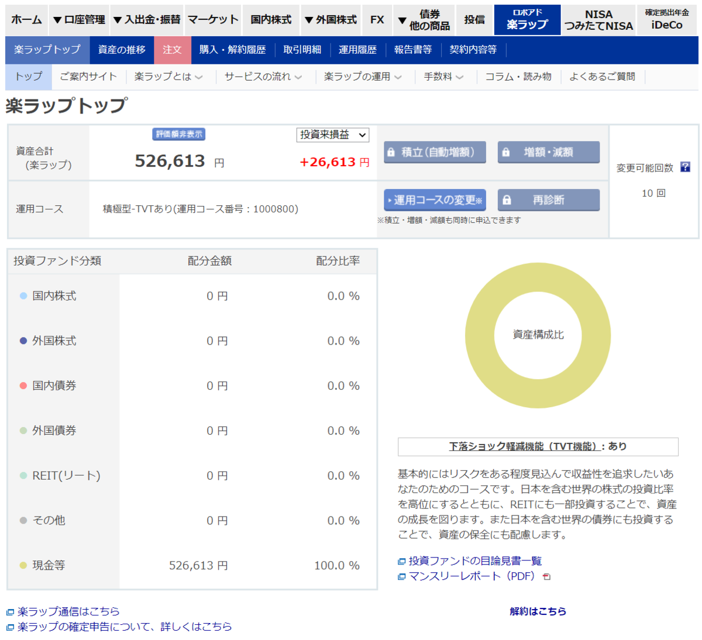Click the yellow donut chart ring

[480, 336]
